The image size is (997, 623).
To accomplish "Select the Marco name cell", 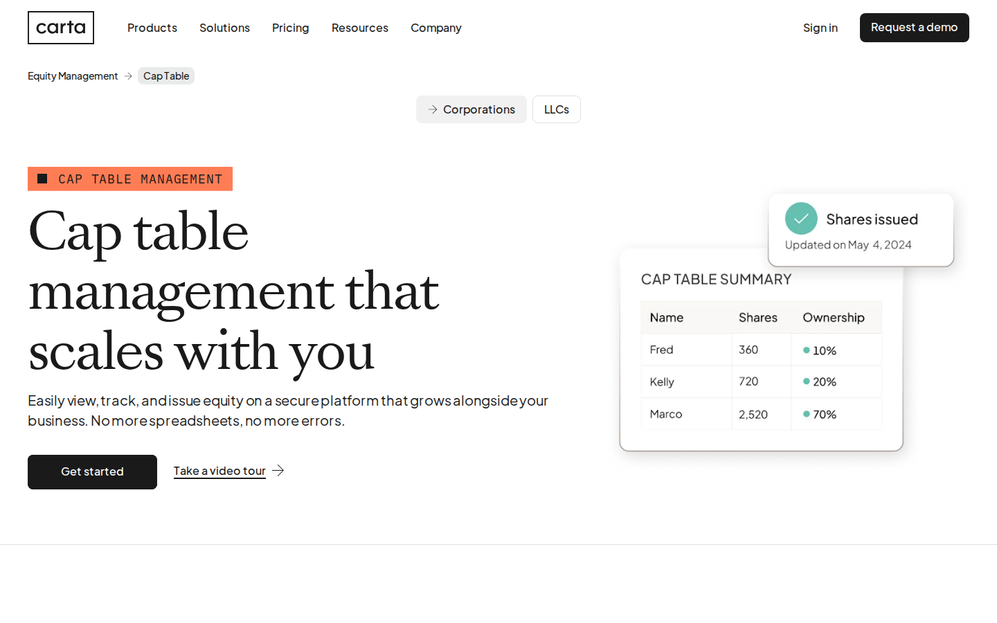I will [x=686, y=414].
